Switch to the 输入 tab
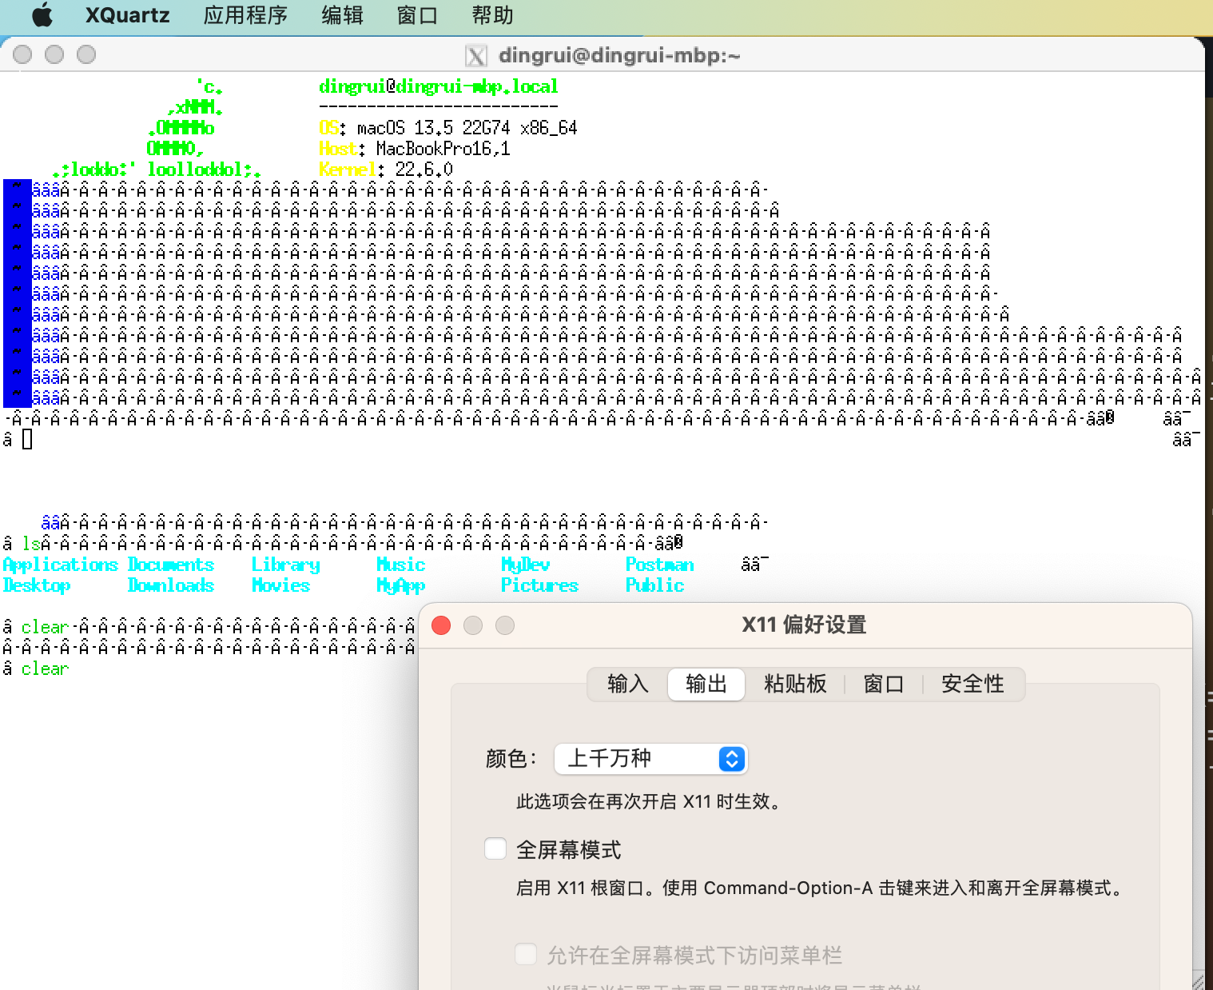This screenshot has width=1213, height=990. point(627,685)
